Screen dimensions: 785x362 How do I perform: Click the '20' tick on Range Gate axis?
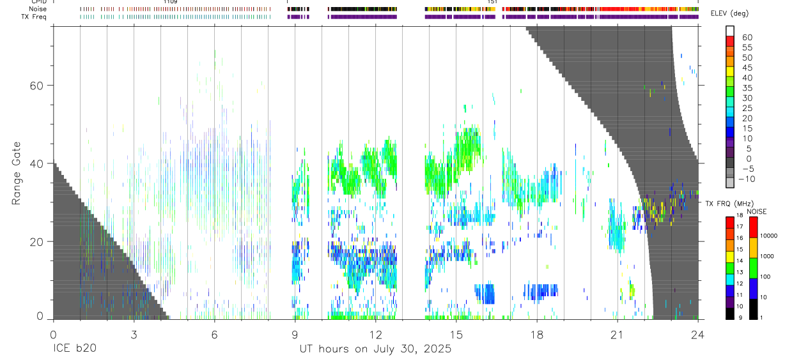point(36,242)
